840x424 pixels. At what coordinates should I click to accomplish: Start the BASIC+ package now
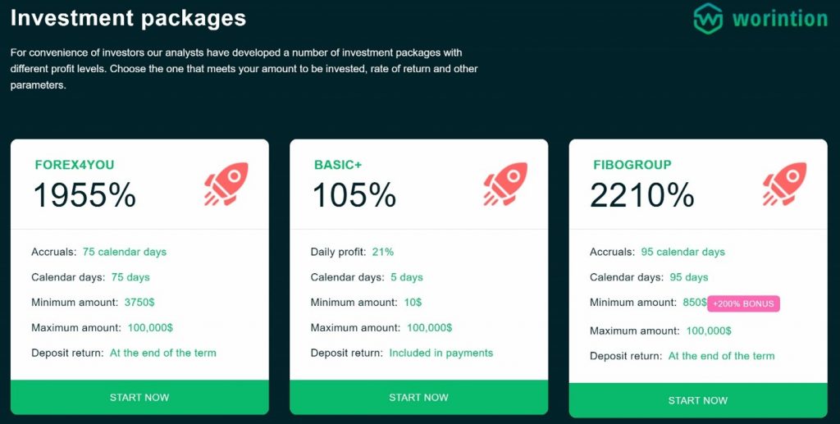point(419,397)
